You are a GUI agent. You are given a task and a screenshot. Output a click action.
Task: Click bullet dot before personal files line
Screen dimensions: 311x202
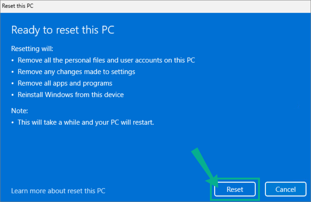coord(12,60)
